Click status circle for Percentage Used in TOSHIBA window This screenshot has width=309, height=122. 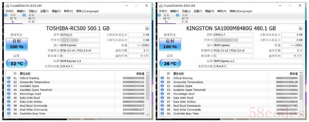pyautogui.click(x=9, y=94)
